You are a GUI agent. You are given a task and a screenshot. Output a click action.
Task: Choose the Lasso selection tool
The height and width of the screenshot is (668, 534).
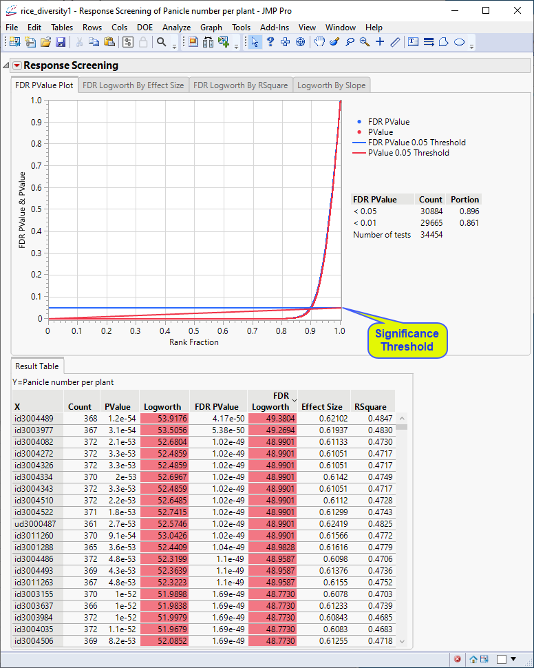tap(350, 42)
